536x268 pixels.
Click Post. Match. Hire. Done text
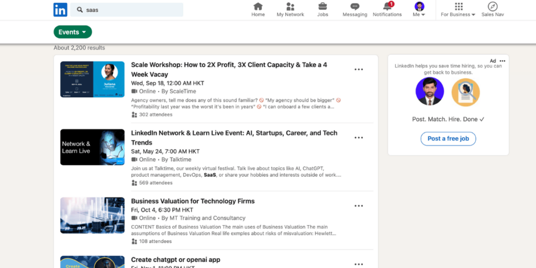coord(448,119)
